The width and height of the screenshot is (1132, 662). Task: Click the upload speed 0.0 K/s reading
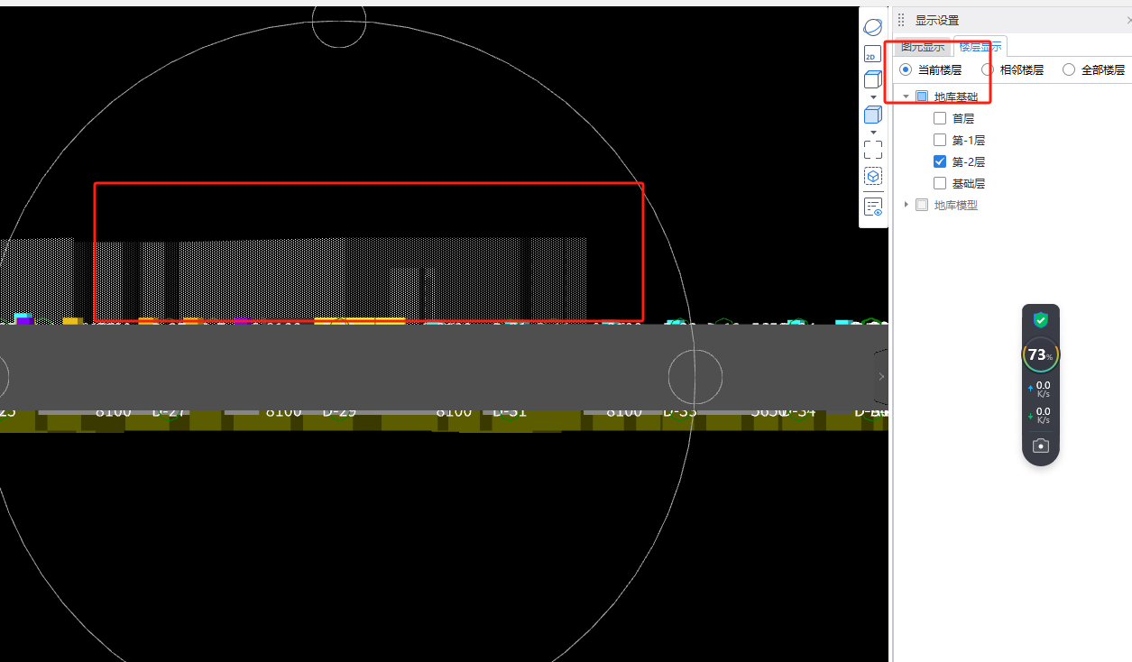[x=1039, y=389]
